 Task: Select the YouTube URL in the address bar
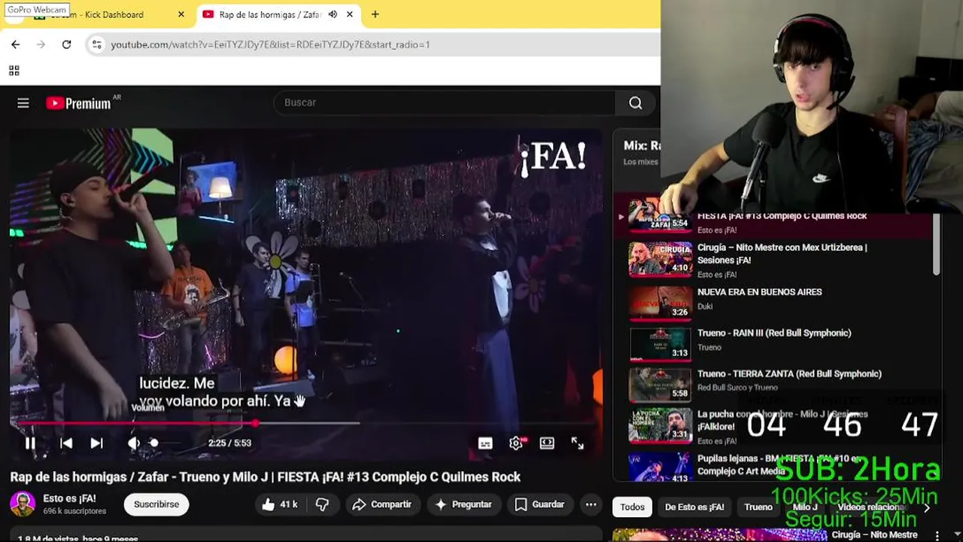point(270,44)
